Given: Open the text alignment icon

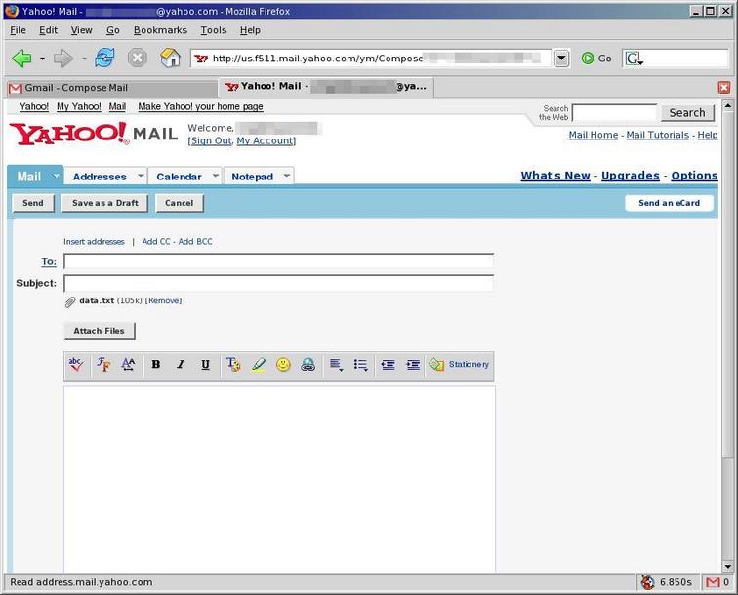Looking at the screenshot, I should coord(336,365).
